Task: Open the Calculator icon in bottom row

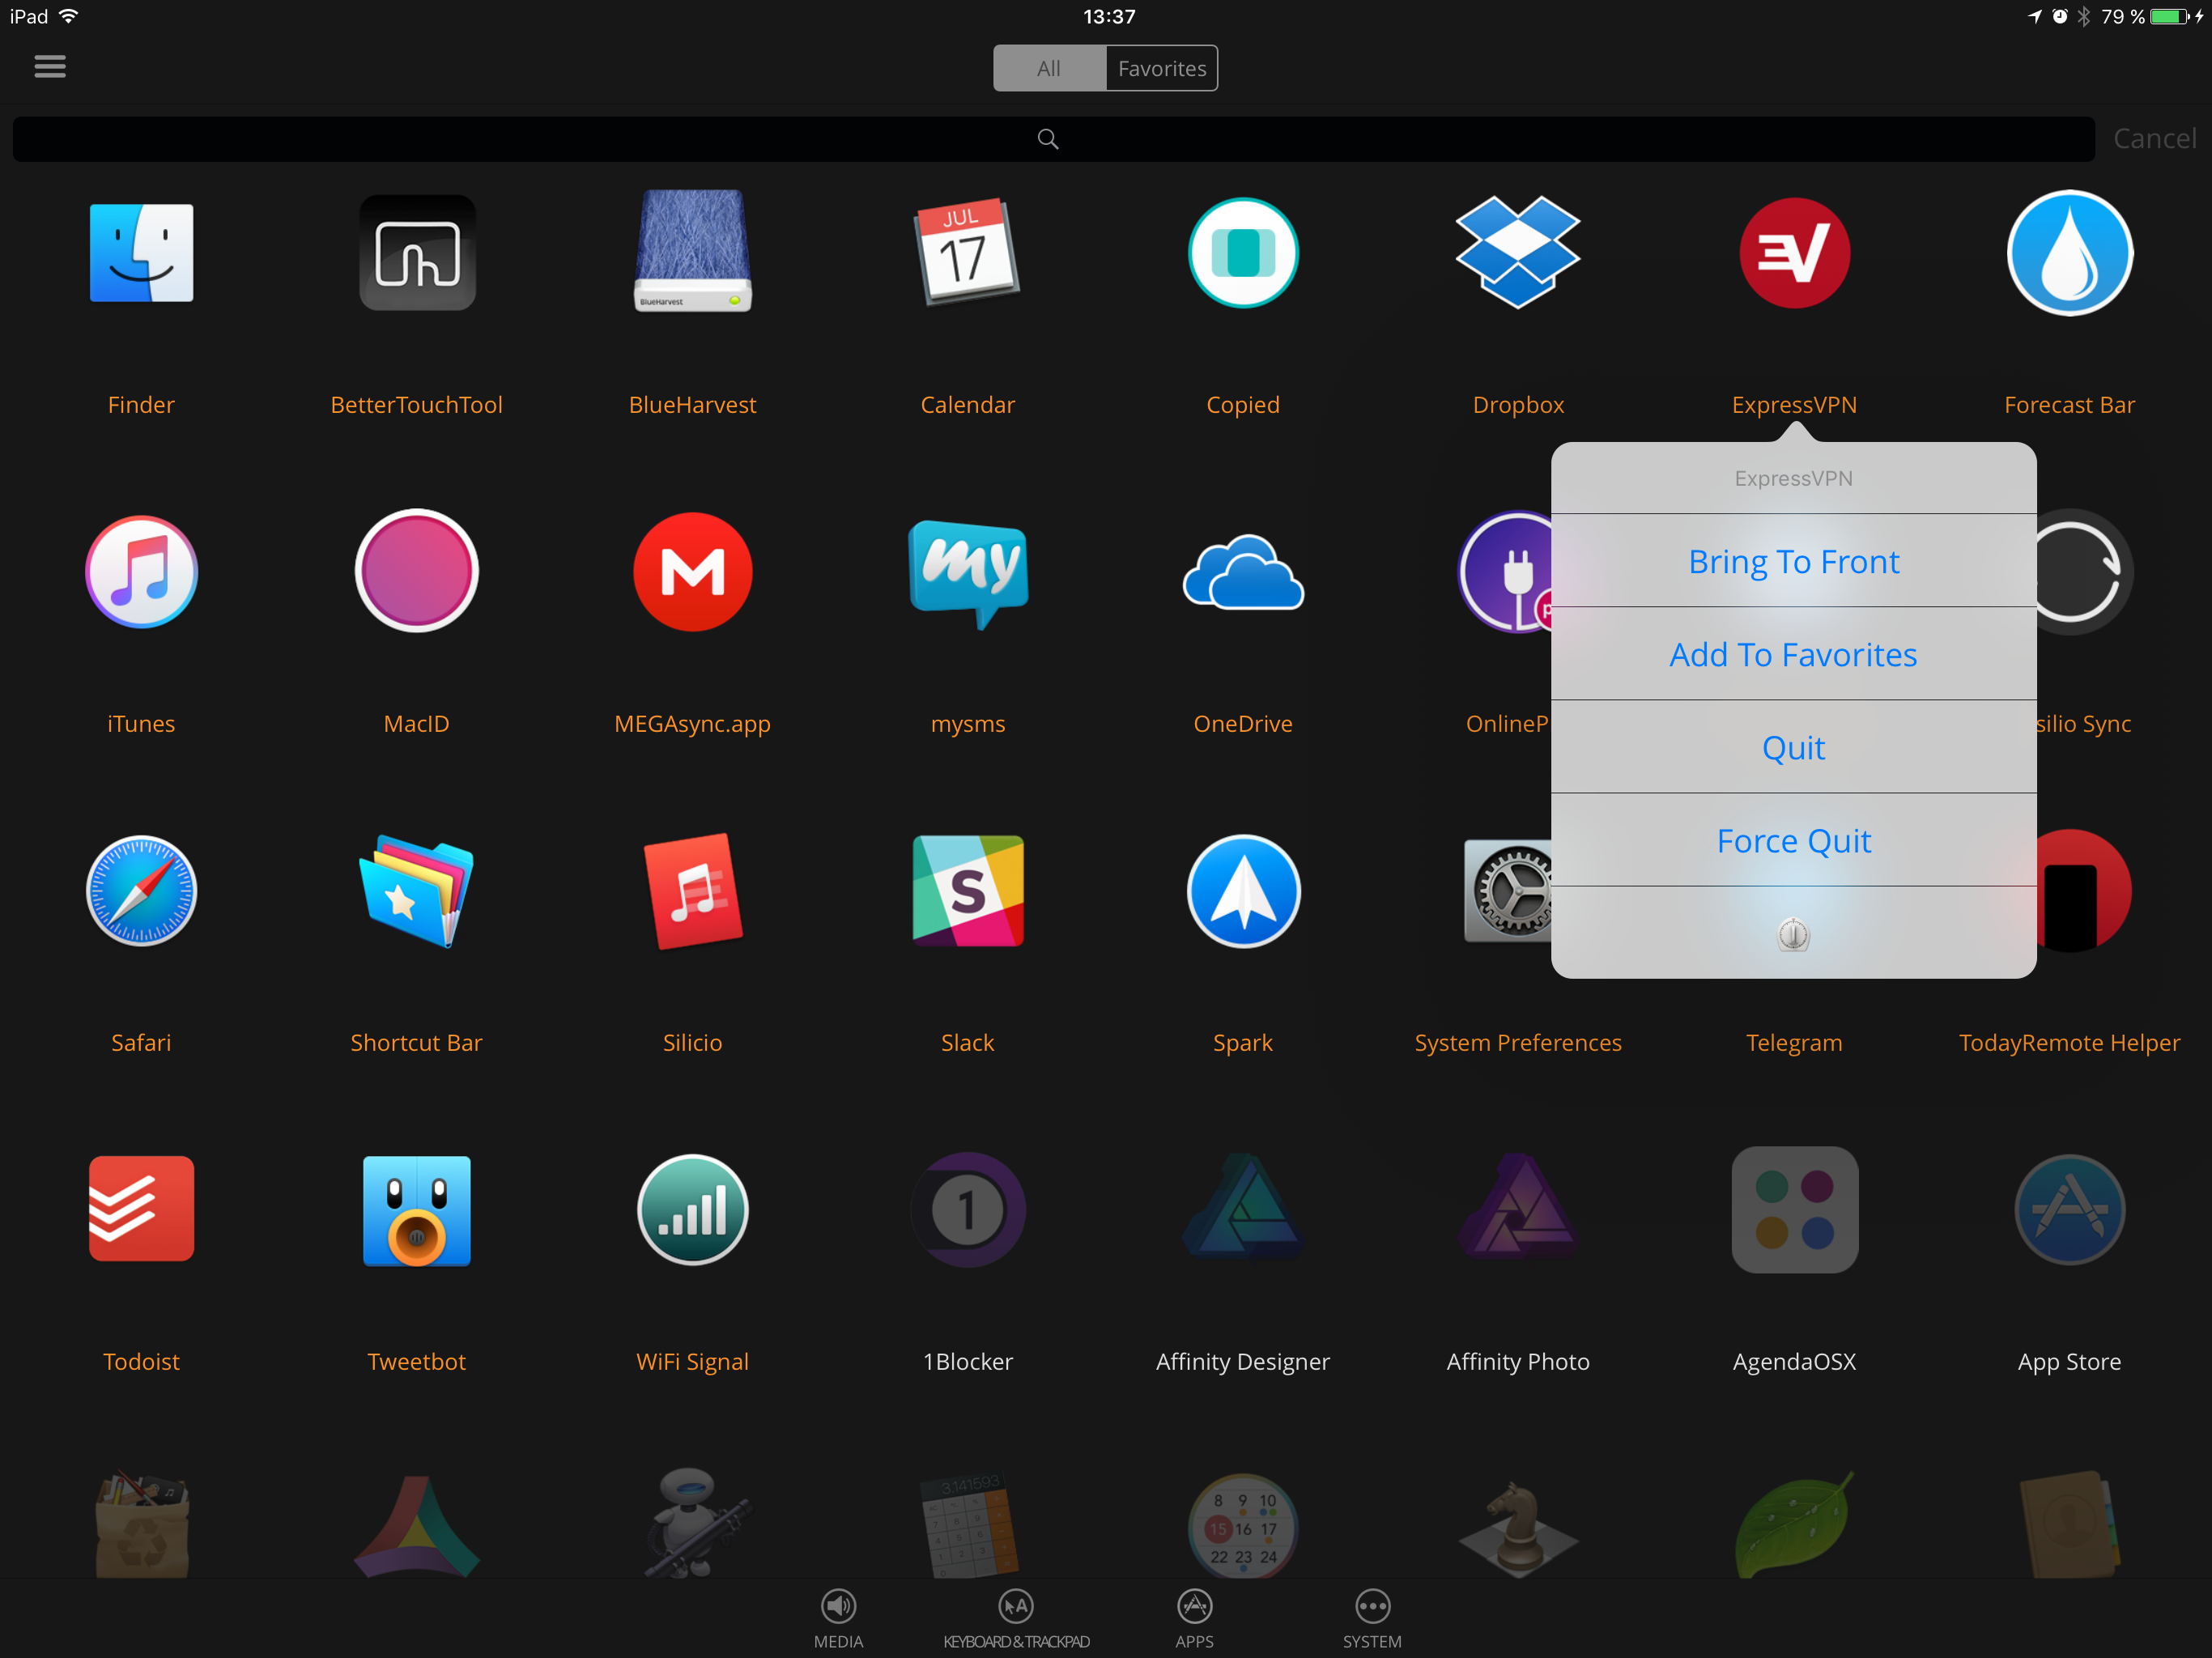Action: (968, 1525)
